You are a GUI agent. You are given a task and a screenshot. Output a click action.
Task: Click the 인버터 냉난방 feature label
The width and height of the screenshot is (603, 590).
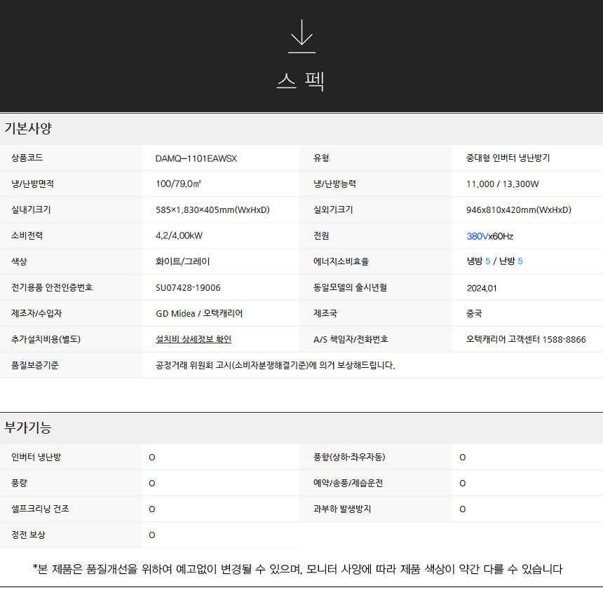coord(36,457)
